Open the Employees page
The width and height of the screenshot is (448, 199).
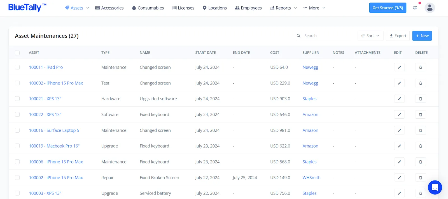click(248, 8)
